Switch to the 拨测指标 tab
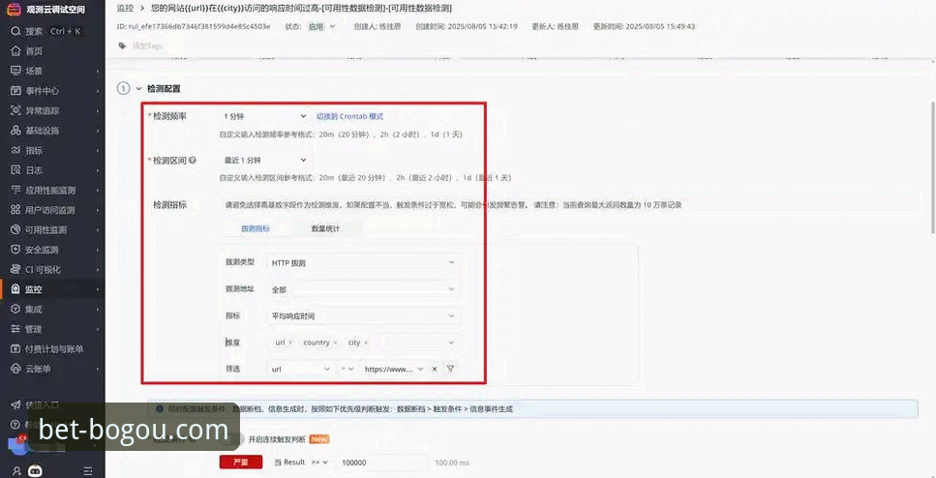 256,228
